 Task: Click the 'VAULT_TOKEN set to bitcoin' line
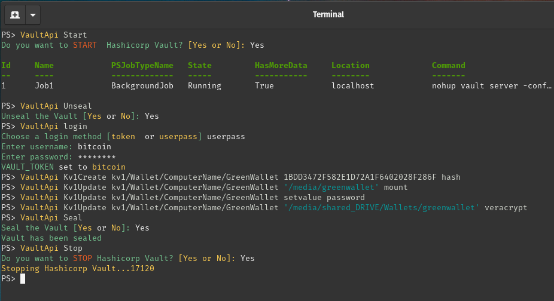click(63, 167)
